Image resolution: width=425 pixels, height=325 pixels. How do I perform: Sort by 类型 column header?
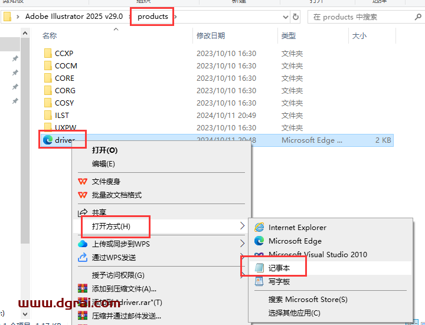pyautogui.click(x=289, y=35)
